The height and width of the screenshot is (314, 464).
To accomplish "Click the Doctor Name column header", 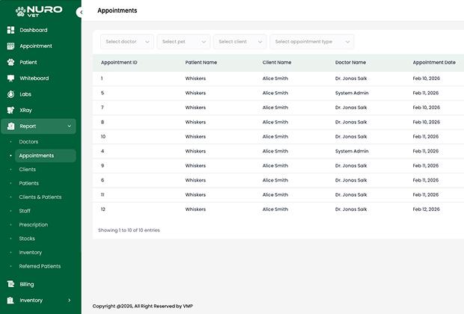I will coord(351,62).
